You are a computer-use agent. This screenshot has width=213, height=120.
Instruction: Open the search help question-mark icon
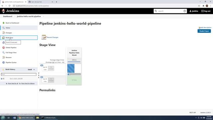(x=185, y=11)
